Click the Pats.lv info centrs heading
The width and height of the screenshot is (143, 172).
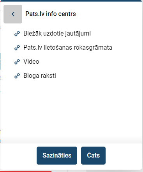coord(51,14)
